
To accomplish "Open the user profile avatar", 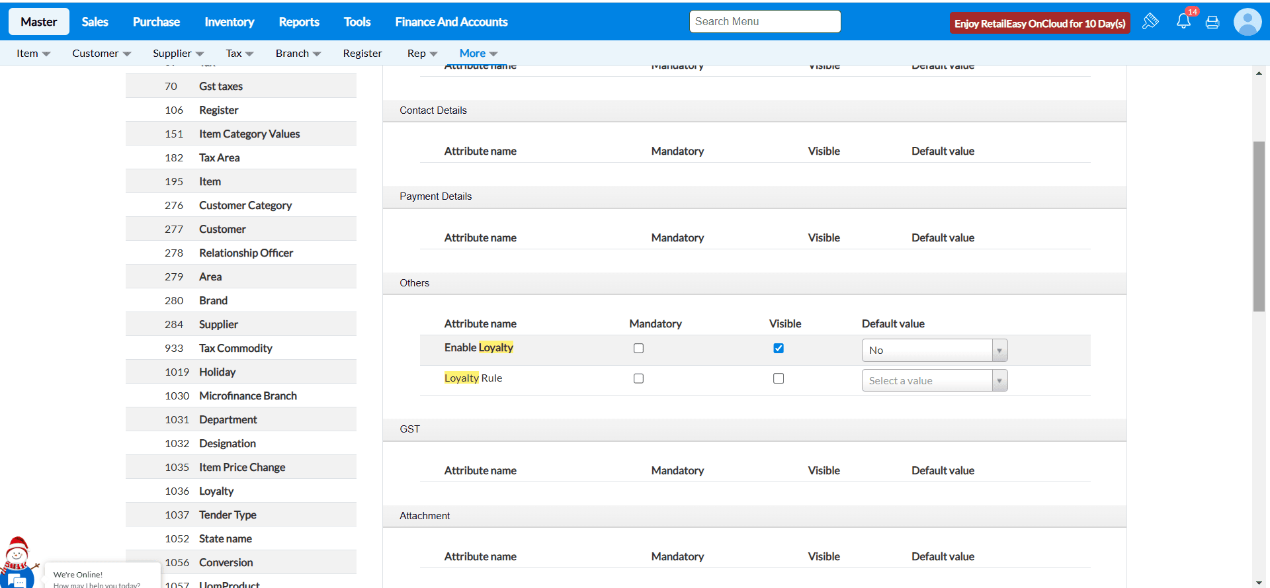I will [1247, 22].
